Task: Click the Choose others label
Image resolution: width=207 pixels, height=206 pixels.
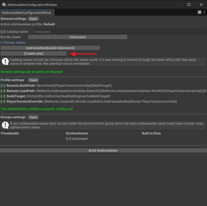Action: (x=14, y=43)
